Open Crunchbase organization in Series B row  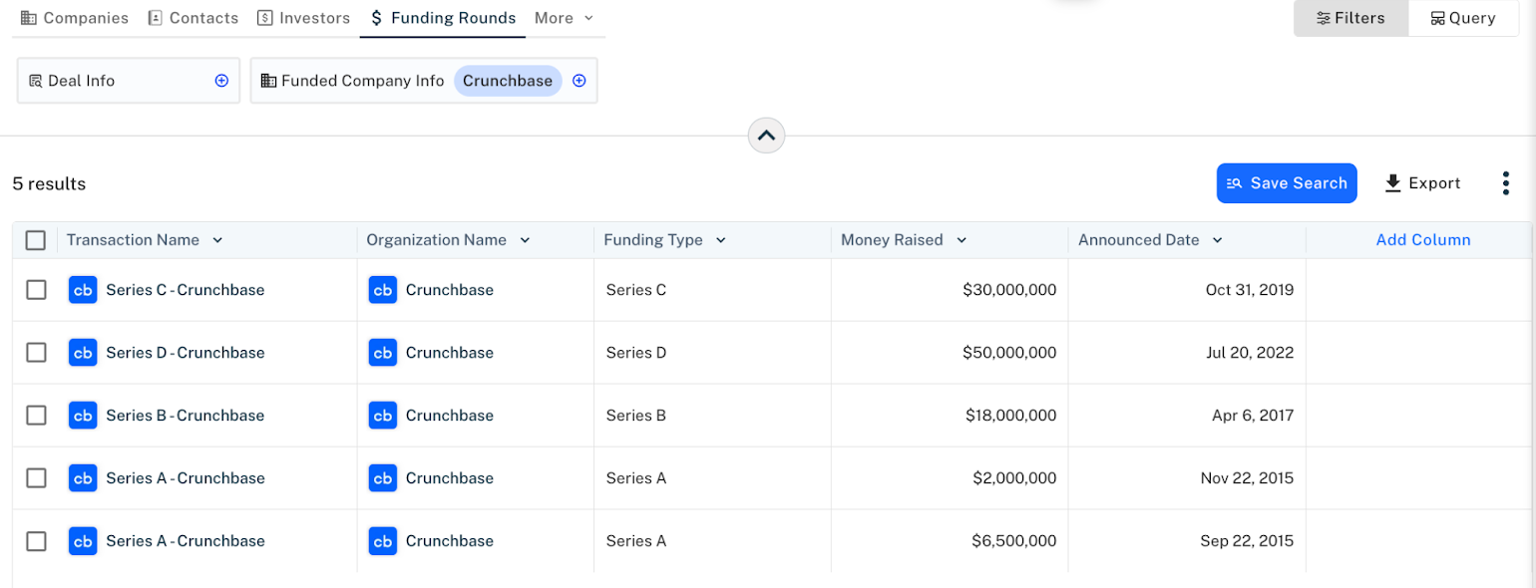(450, 416)
